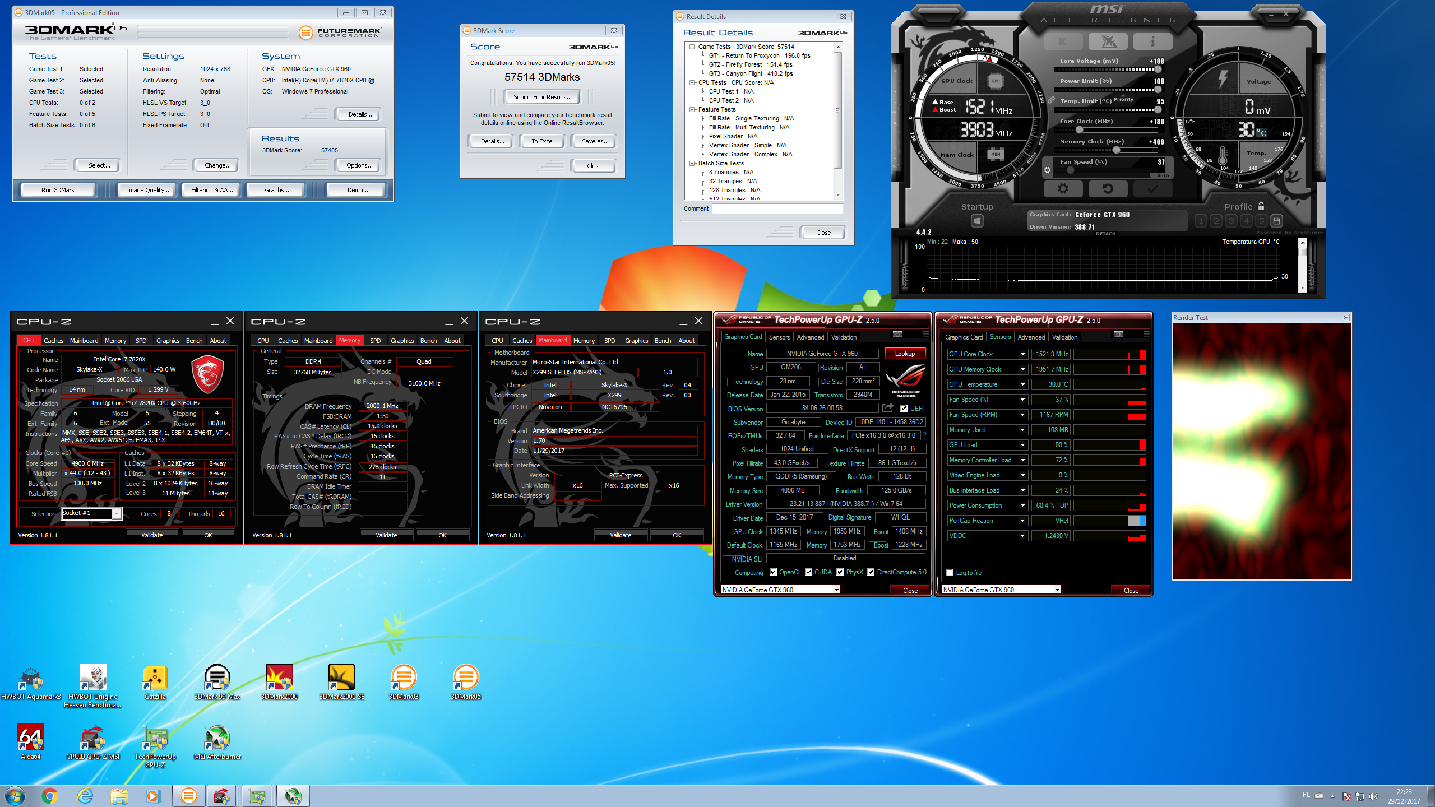Click the Windows Start orb
The height and width of the screenshot is (807, 1435).
pyautogui.click(x=15, y=796)
